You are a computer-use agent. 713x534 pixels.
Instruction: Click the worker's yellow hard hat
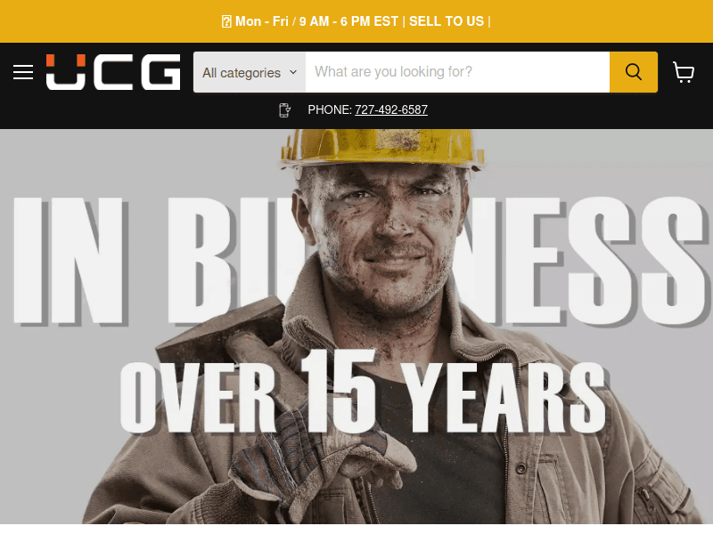pos(382,148)
